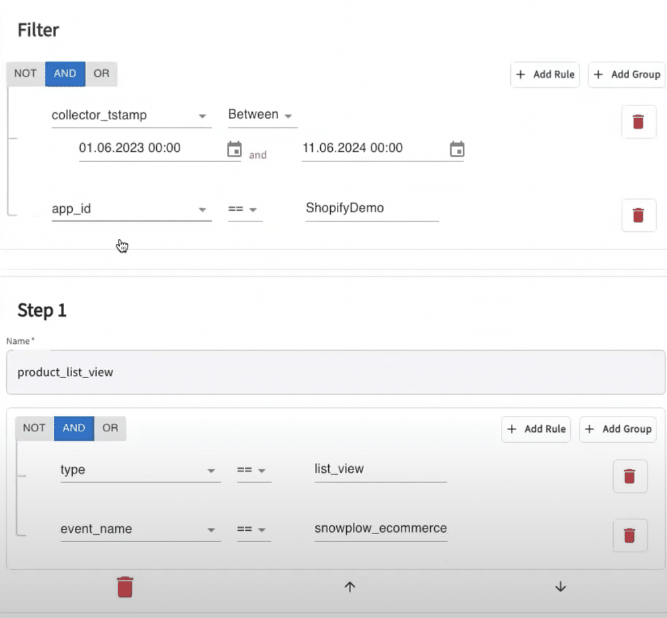Click Add Group in the Filter section
Image resolution: width=667 pixels, height=618 pixels.
626,75
